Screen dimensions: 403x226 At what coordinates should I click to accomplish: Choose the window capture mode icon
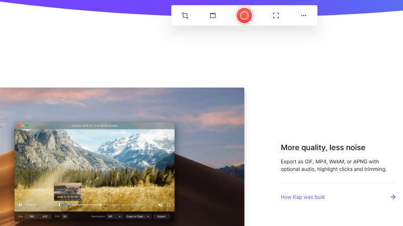click(x=213, y=16)
